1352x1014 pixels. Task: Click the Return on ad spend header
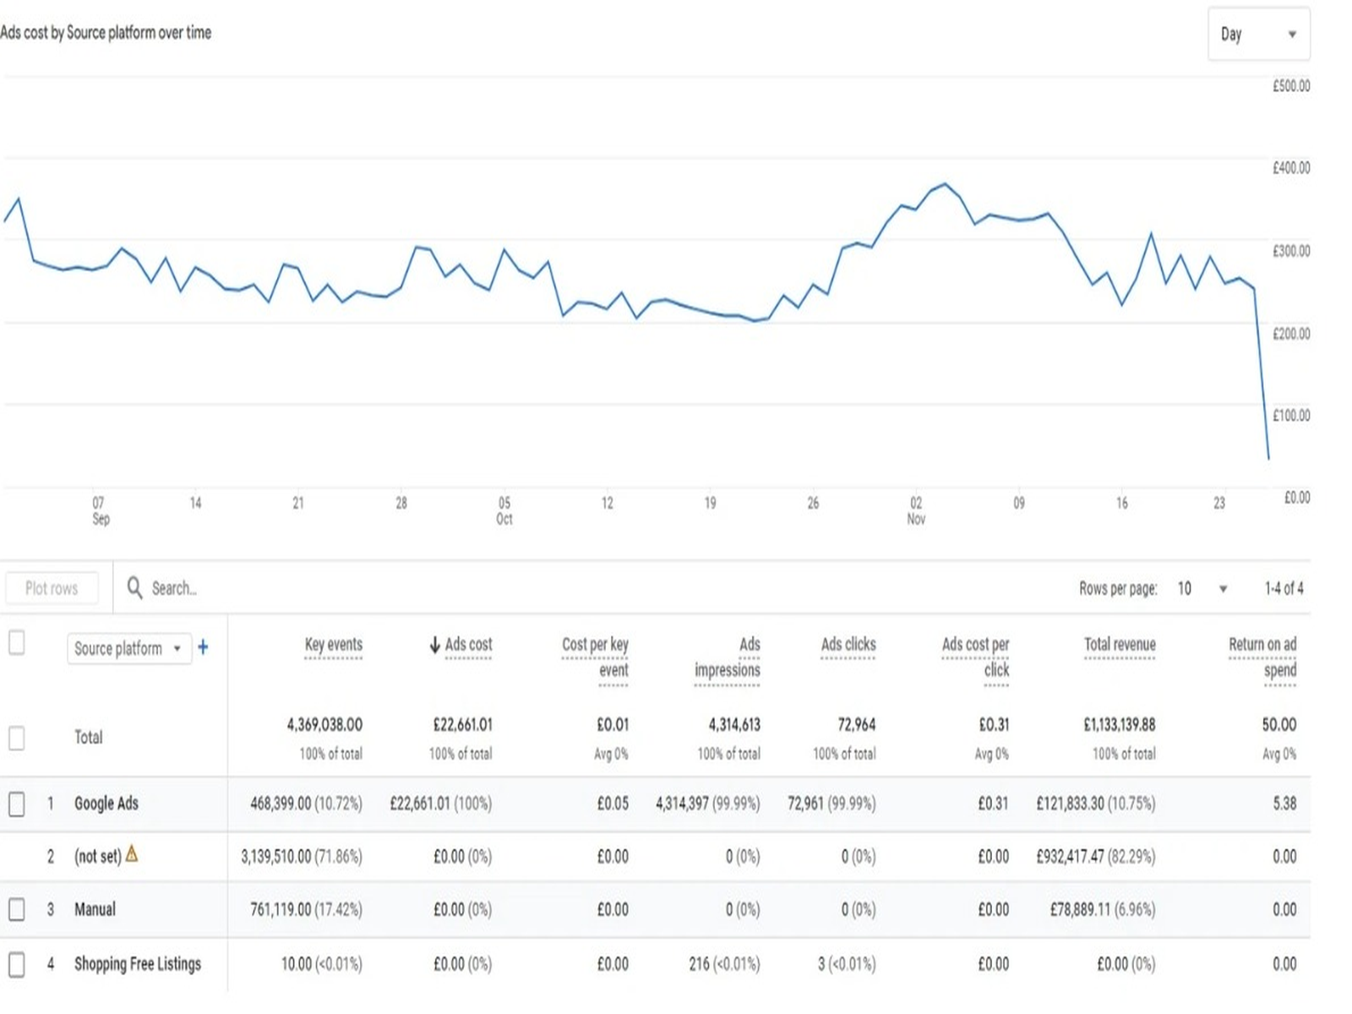[x=1262, y=657]
